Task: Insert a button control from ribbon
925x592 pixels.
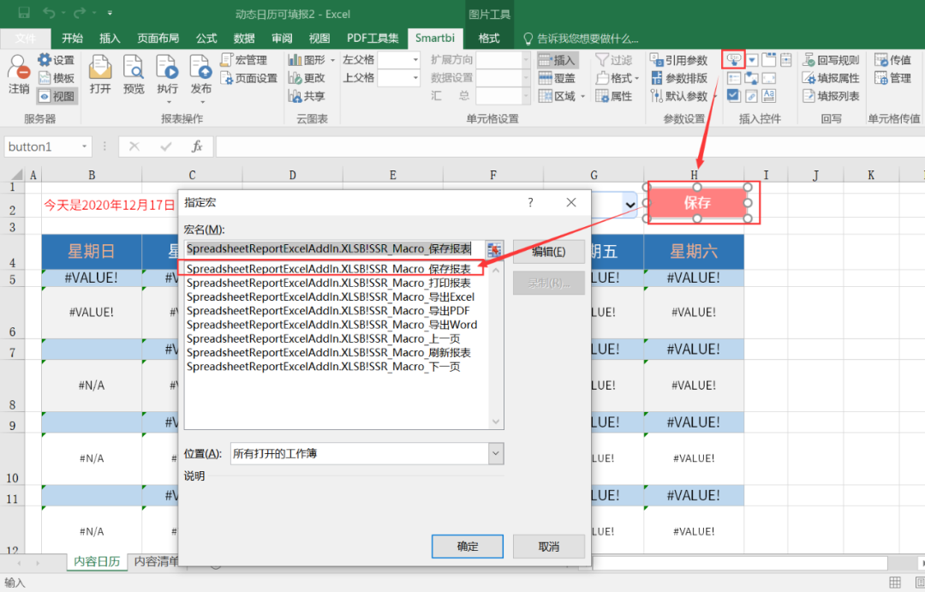Action: point(733,60)
